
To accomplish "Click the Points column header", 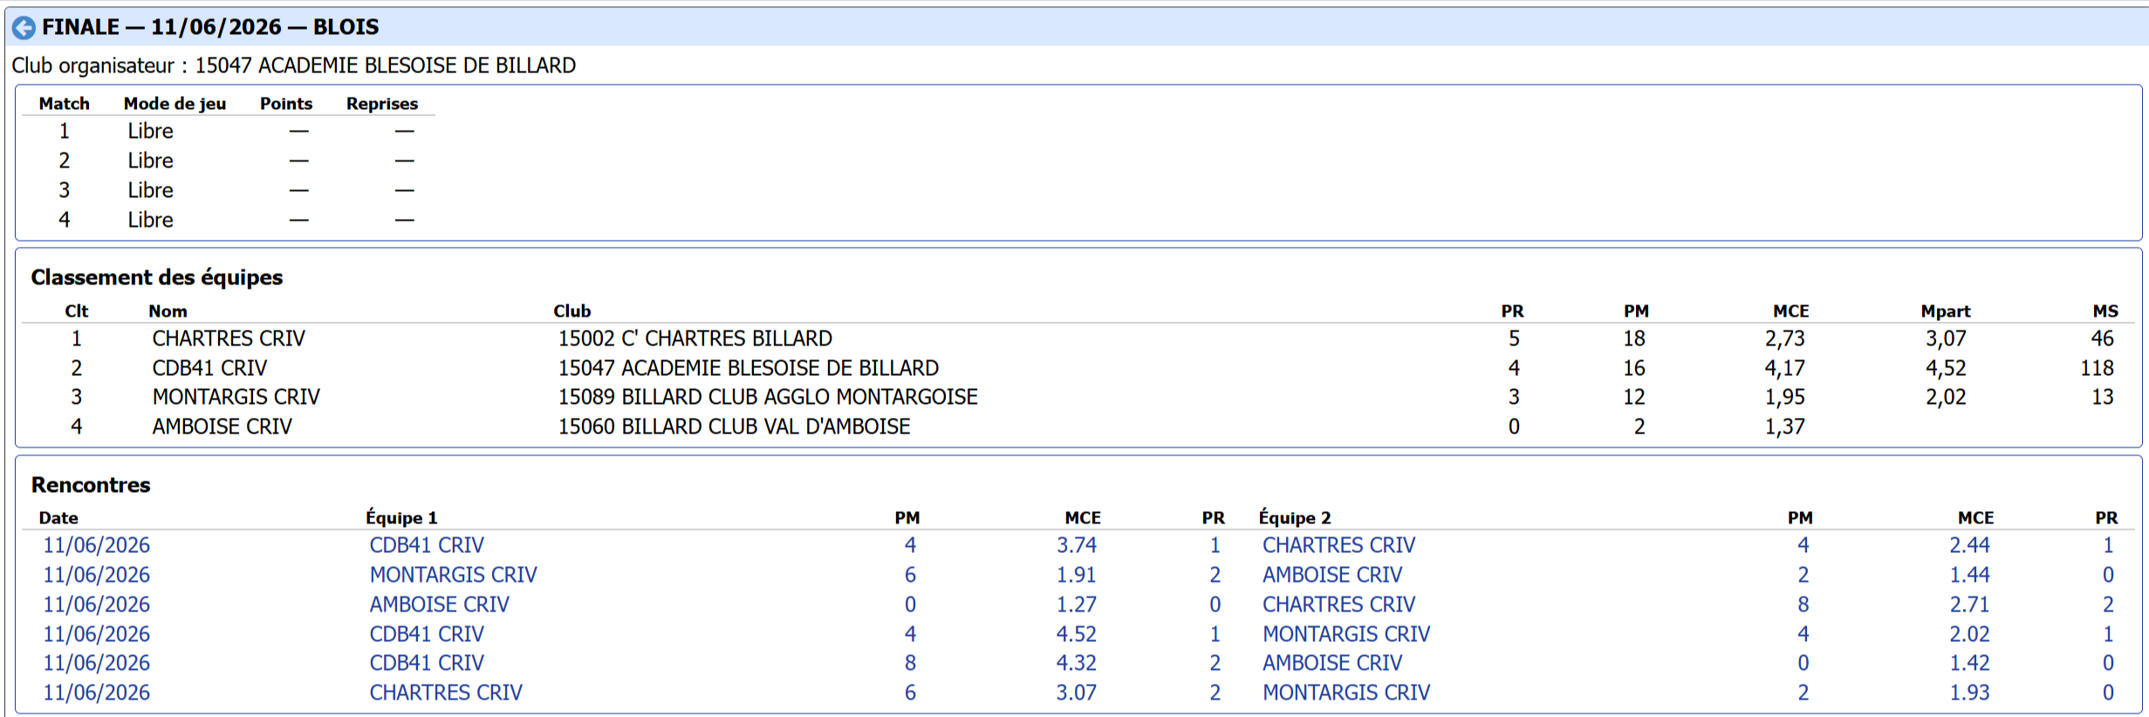I will (x=286, y=104).
